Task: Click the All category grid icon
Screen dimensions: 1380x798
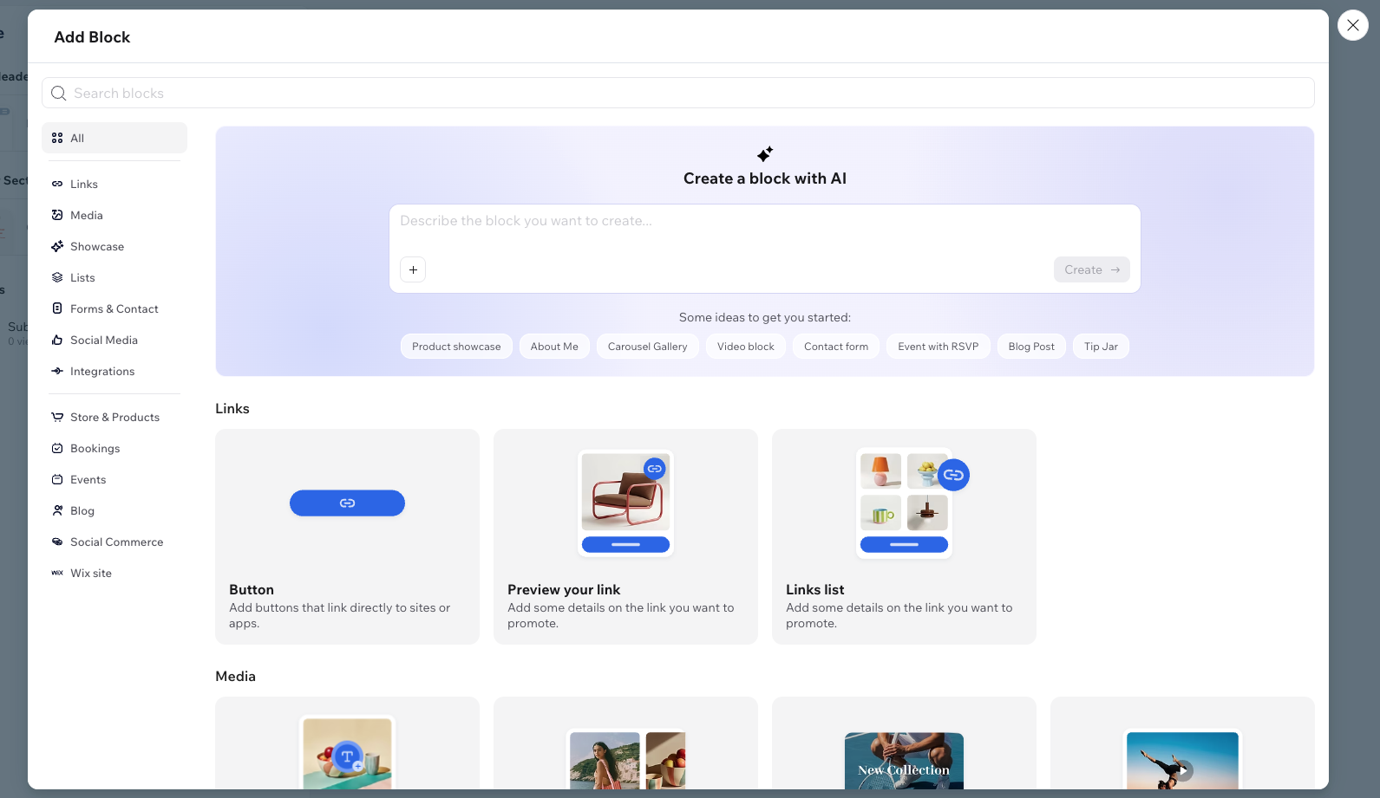Action: coord(57,138)
